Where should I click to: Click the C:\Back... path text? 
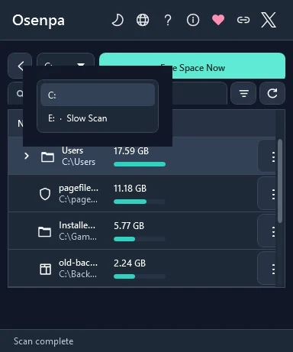click(x=78, y=274)
